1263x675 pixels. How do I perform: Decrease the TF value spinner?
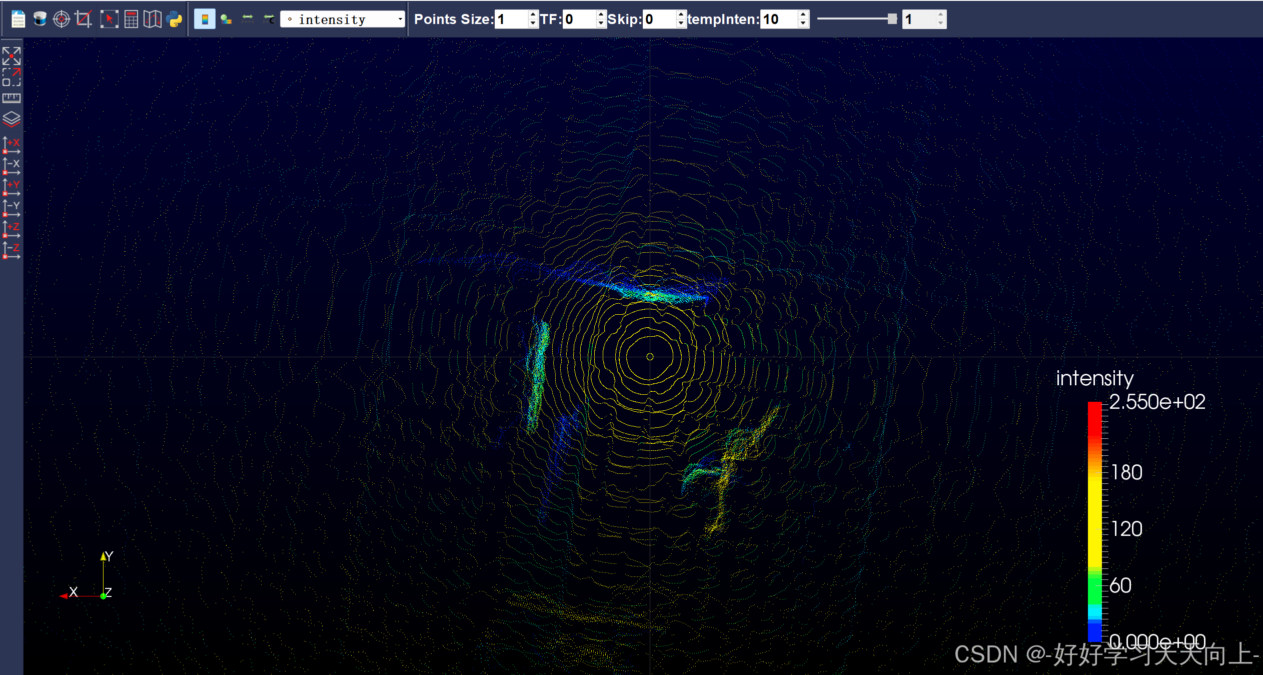601,23
